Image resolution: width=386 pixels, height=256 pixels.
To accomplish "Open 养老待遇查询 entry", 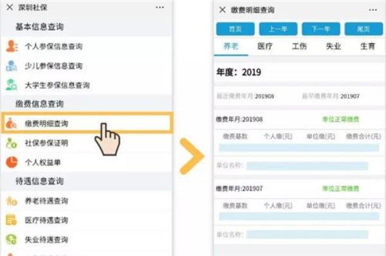I will pyautogui.click(x=86, y=201).
